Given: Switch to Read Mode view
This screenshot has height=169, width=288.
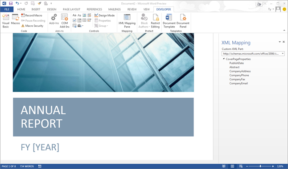Looking at the screenshot, I should coord(224,166).
